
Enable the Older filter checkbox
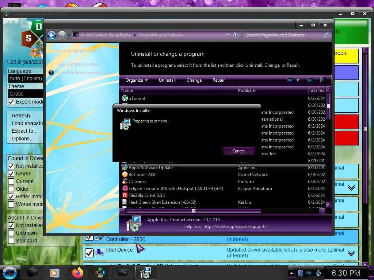click(11, 189)
